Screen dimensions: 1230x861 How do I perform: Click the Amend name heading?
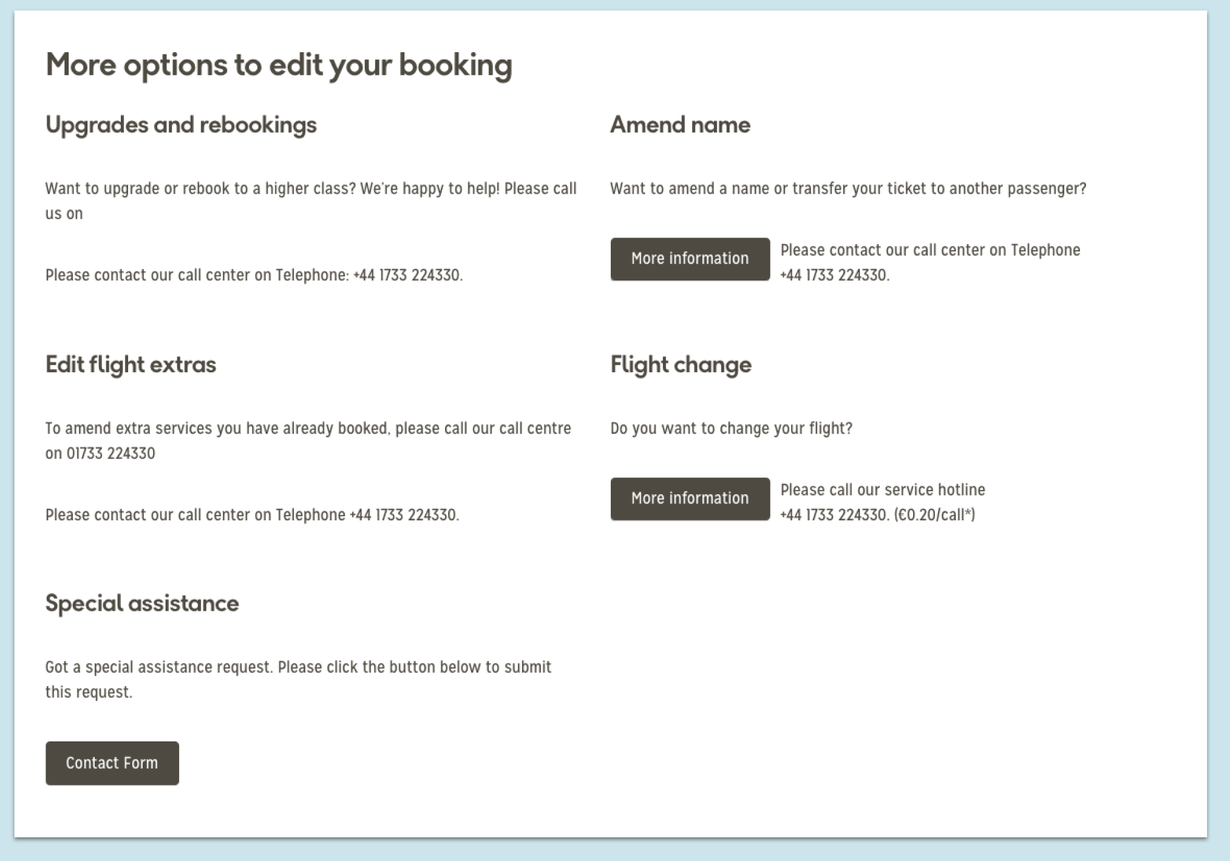pyautogui.click(x=680, y=125)
